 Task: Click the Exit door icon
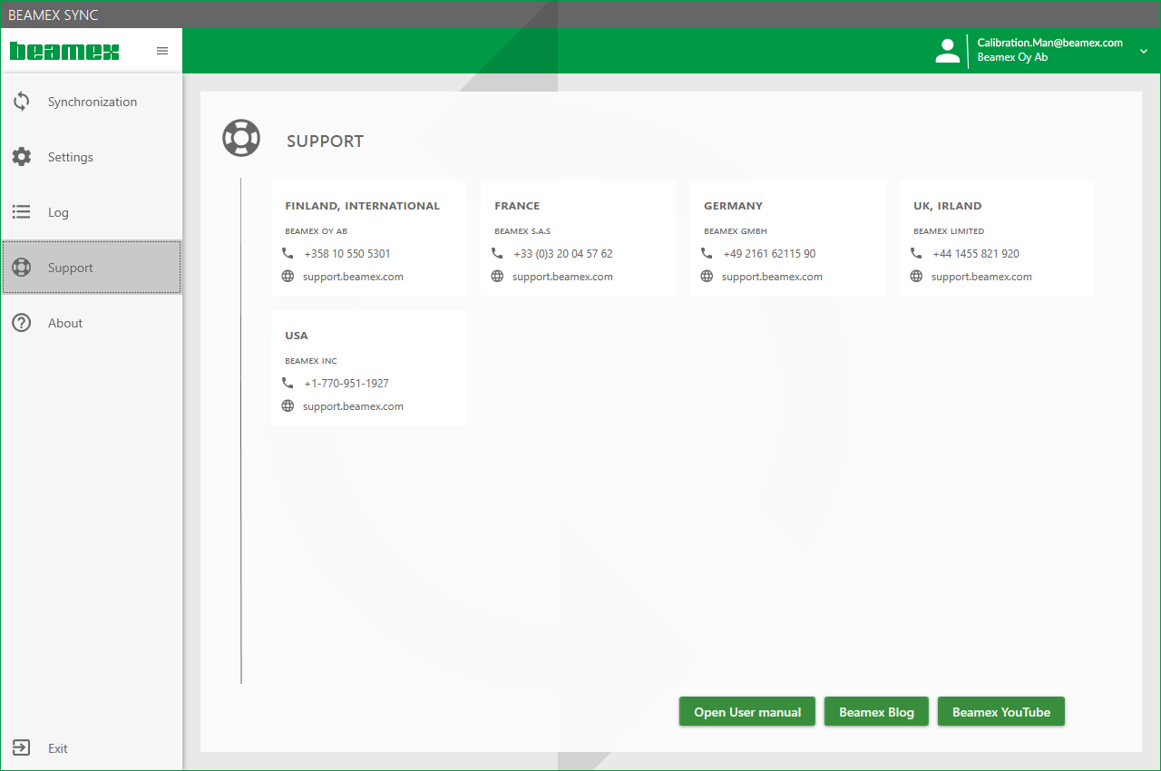(21, 748)
